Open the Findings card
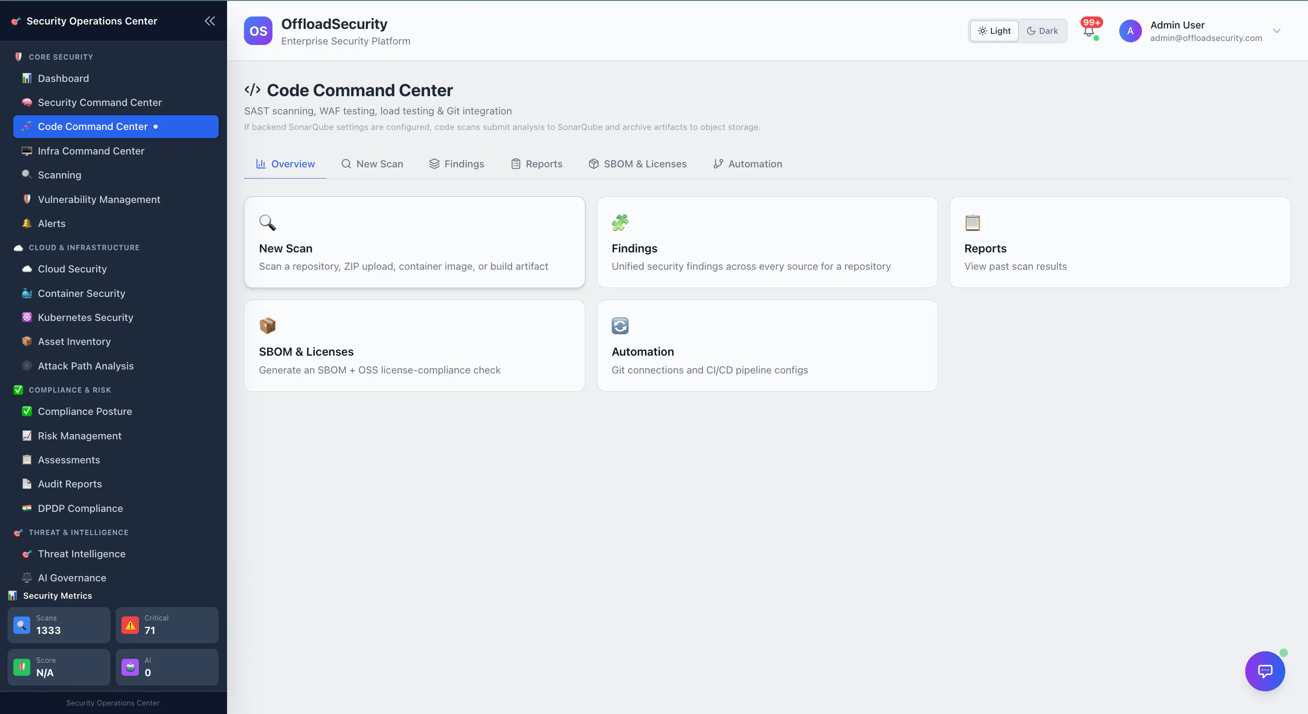The width and height of the screenshot is (1308, 714). [767, 242]
